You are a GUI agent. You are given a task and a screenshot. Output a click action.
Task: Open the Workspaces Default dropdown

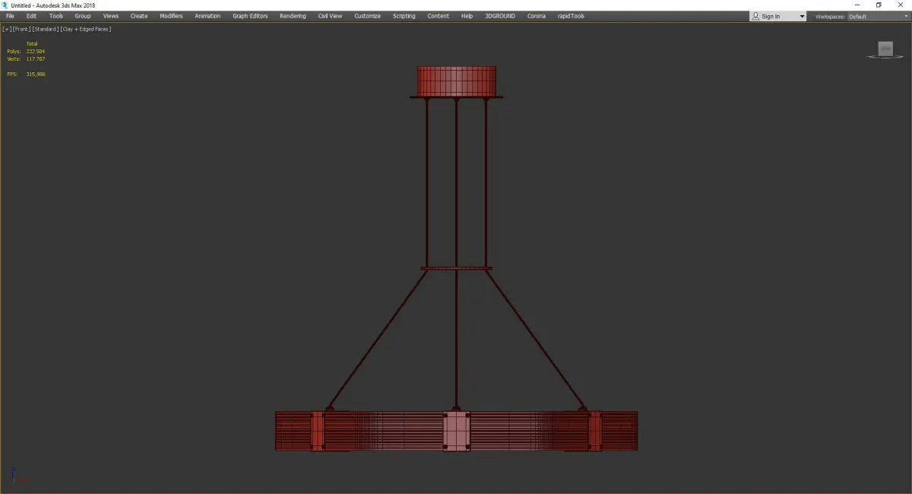(x=878, y=16)
